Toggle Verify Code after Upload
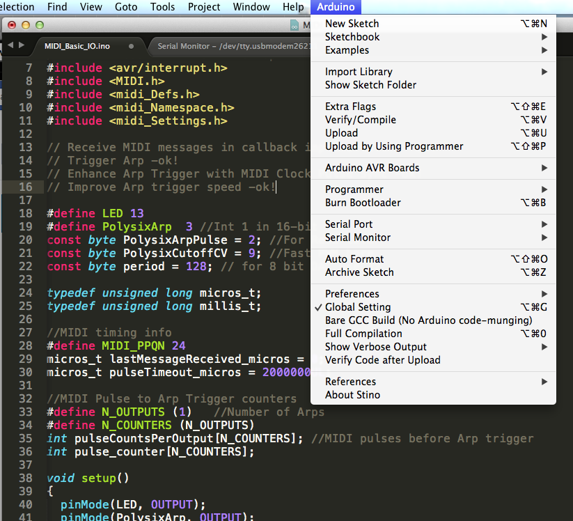The width and height of the screenshot is (573, 521). [433, 360]
